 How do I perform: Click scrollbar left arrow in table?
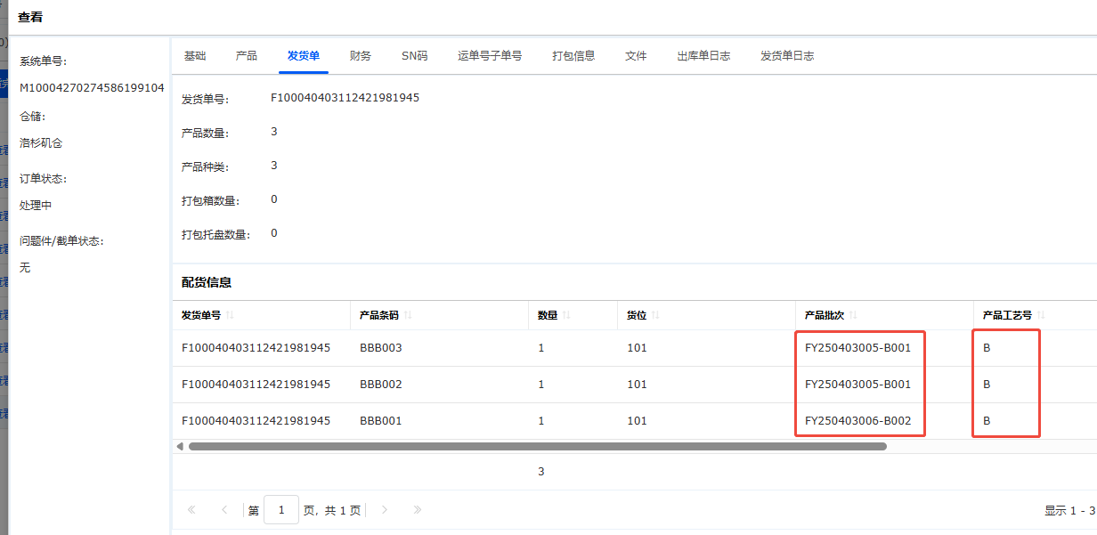pos(180,446)
